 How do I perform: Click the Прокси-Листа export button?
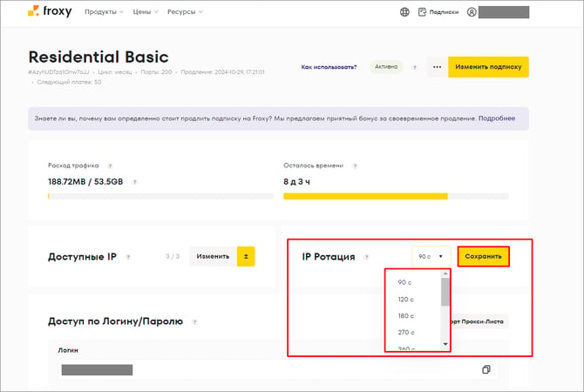tap(478, 321)
